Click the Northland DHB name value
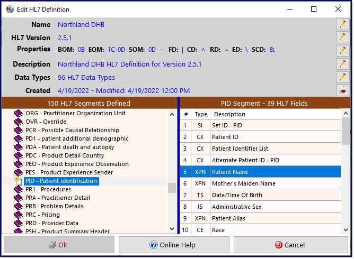This screenshot has height=259, width=354. pyautogui.click(x=81, y=24)
